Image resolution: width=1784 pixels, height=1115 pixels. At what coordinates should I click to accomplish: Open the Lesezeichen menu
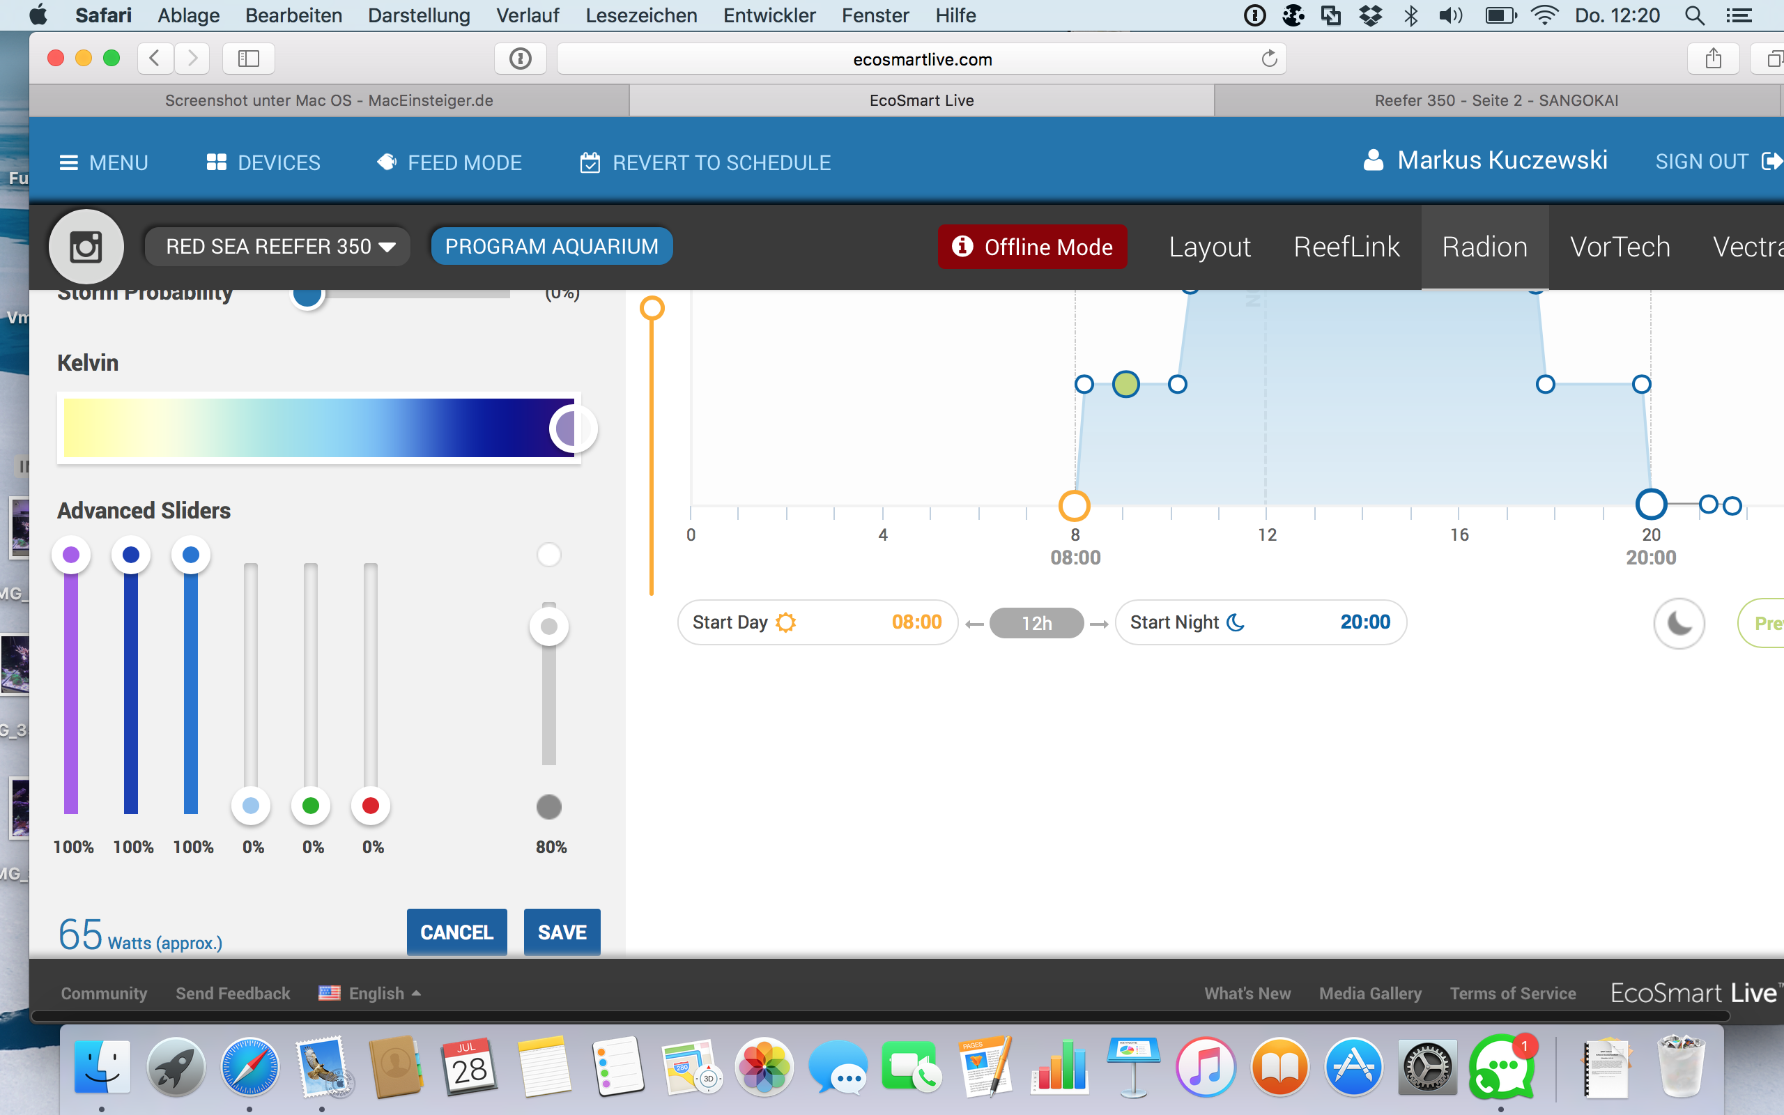(x=640, y=15)
